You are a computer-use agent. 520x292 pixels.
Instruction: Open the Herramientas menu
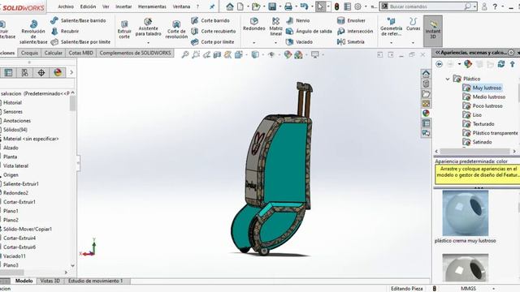[152, 6]
